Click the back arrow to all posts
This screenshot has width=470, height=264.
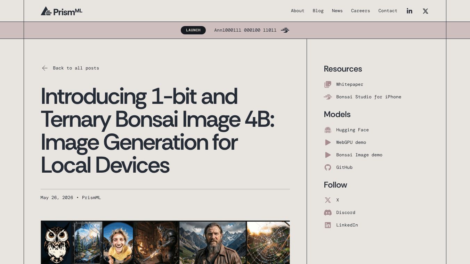pos(45,68)
